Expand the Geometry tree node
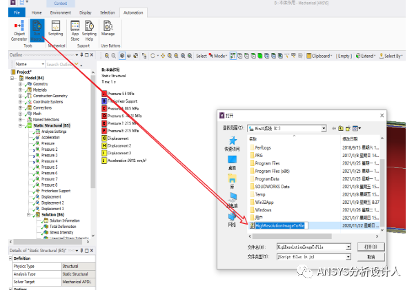414x290 pixels. click(x=20, y=84)
